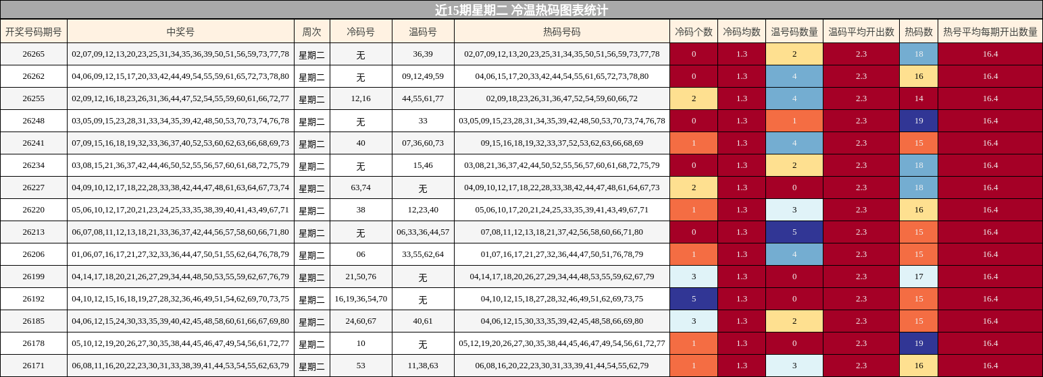Viewport: 1043px width, 377px height.
Task: Click the 冷码号 column header
Action: [x=361, y=32]
